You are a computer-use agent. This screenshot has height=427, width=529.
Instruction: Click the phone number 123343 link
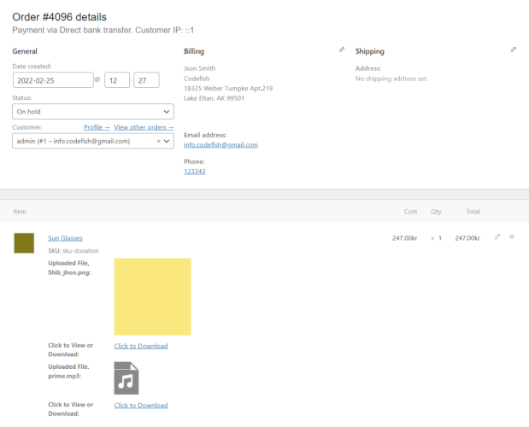(194, 171)
